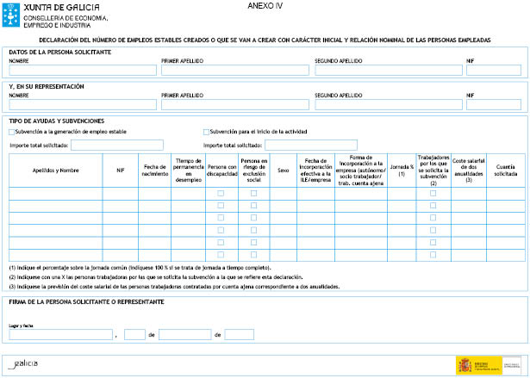Click the first-row 'Cuantía solicitada' table cell

(506, 194)
